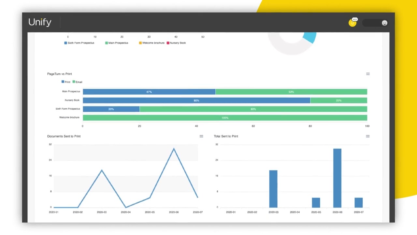Click the blue donut chart segment
Image resolution: width=417 pixels, height=235 pixels.
309,37
